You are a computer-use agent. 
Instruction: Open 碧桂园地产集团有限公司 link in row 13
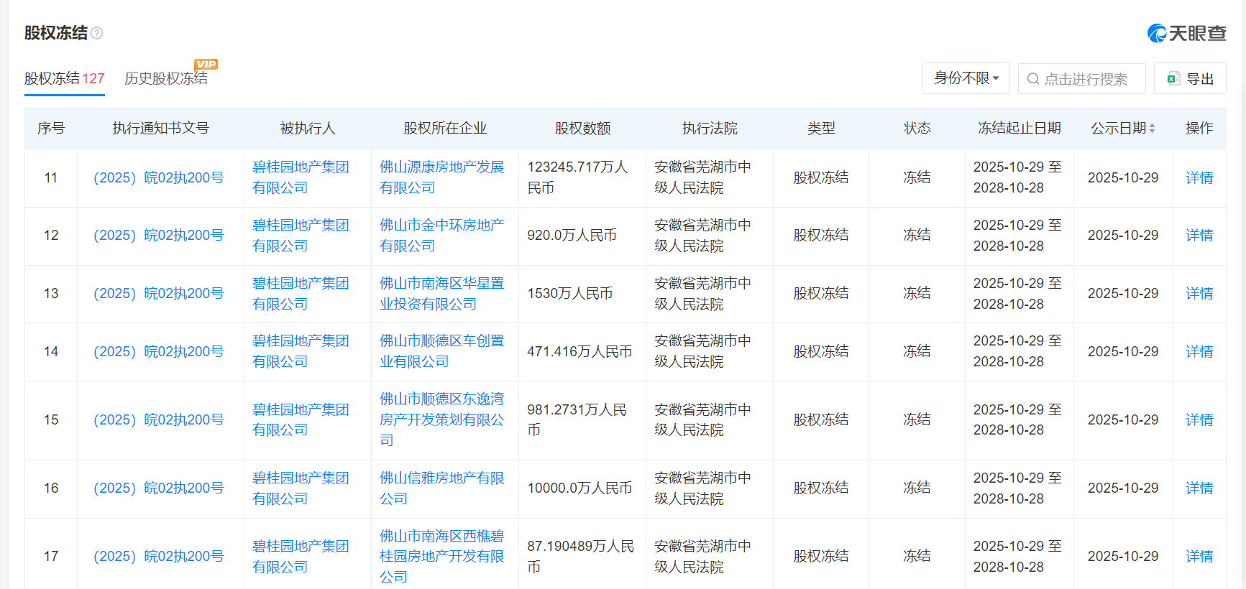point(301,294)
